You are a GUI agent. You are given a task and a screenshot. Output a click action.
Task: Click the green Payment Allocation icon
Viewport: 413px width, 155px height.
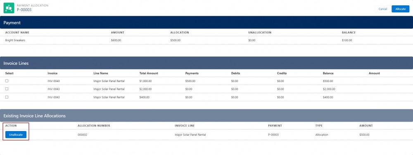pos(9,8)
